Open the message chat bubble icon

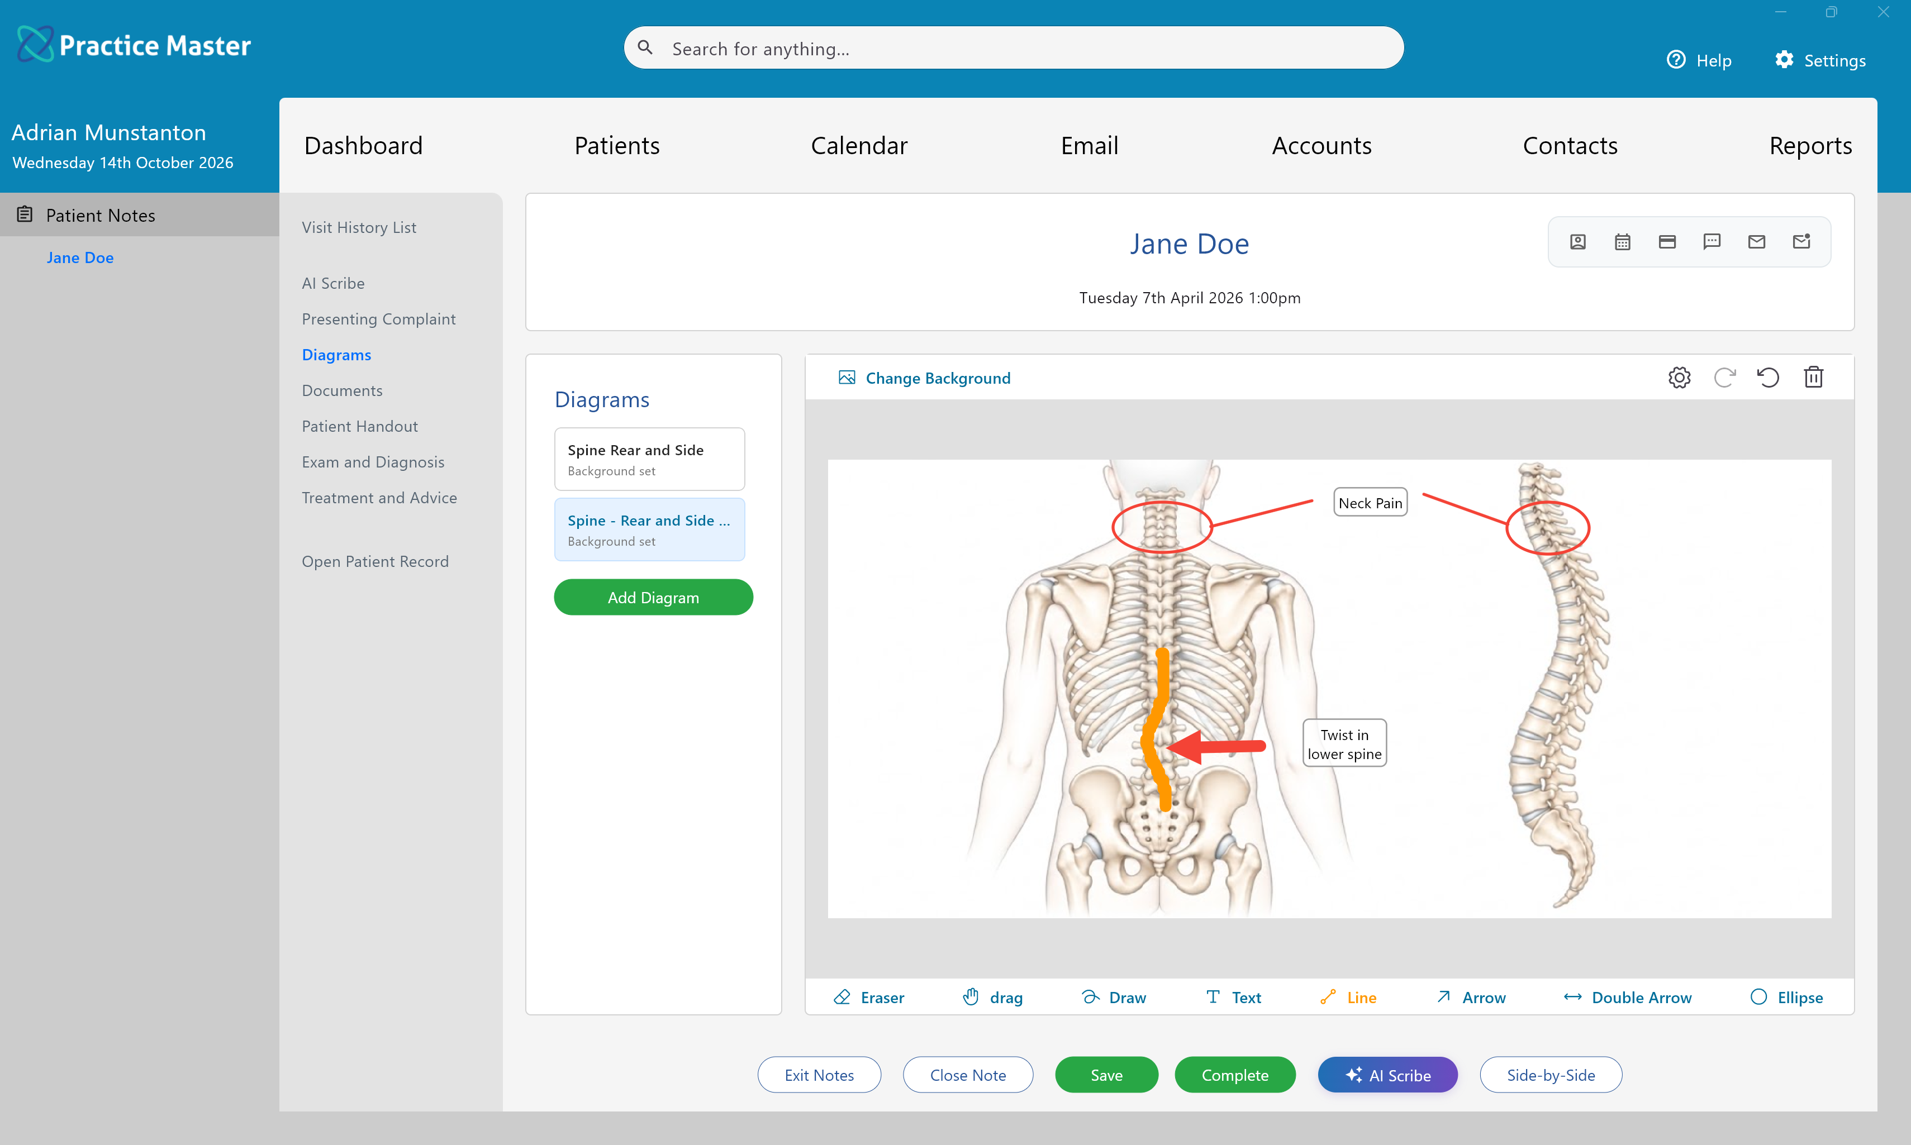click(1712, 242)
